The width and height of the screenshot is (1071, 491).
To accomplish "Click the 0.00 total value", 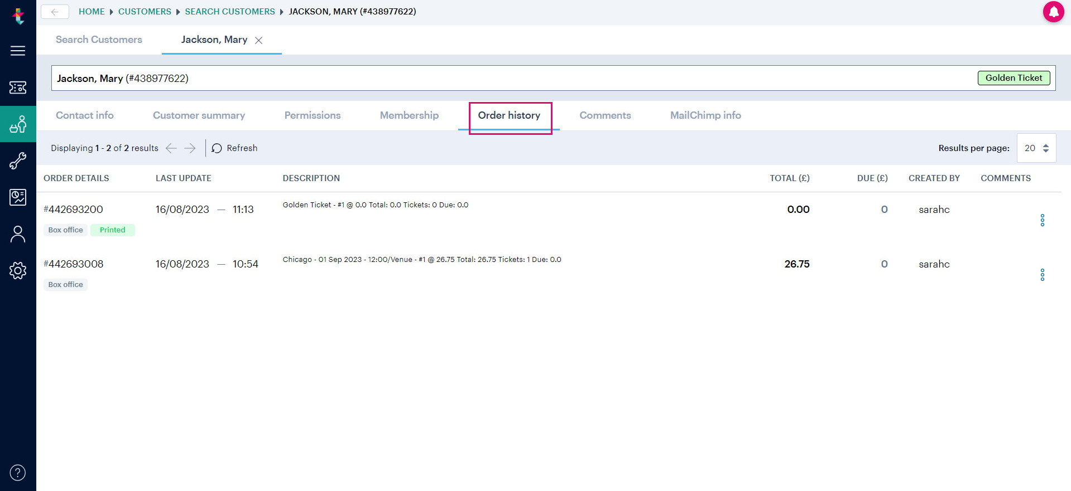I will click(x=798, y=210).
